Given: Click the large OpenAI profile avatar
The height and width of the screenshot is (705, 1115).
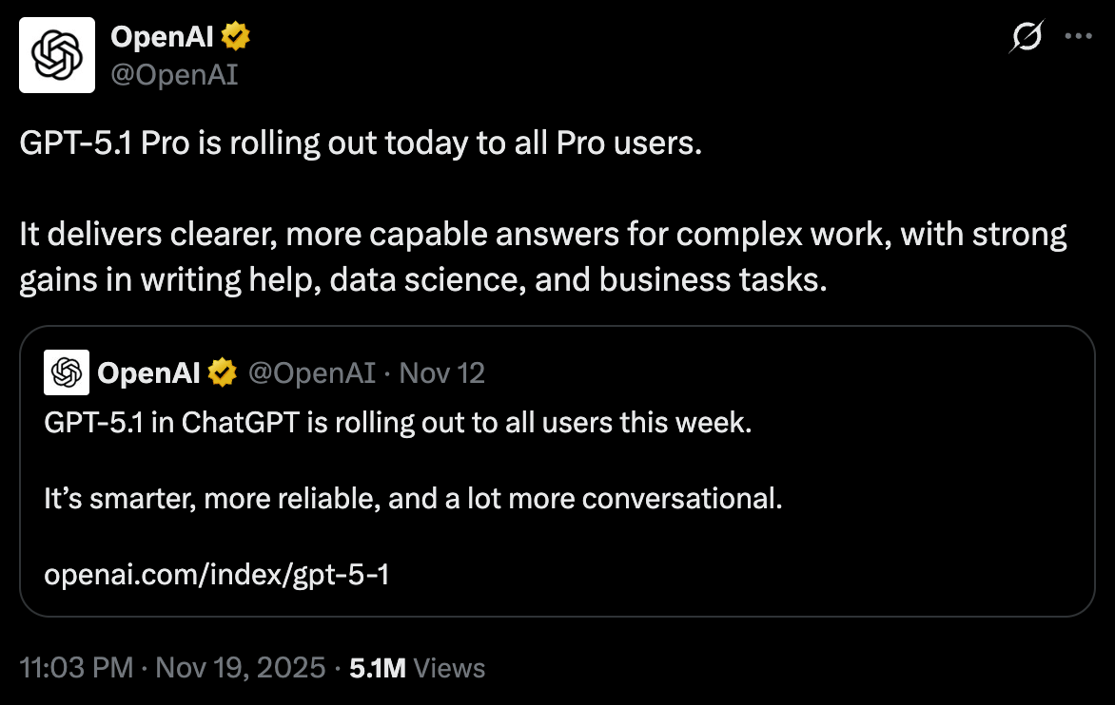Looking at the screenshot, I should [57, 54].
